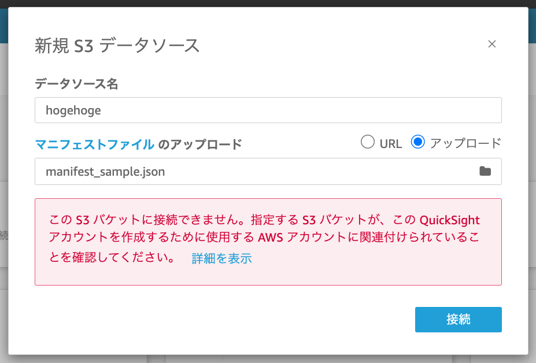Click the のアップロード label text
Screen dimensions: 536x363
199,145
